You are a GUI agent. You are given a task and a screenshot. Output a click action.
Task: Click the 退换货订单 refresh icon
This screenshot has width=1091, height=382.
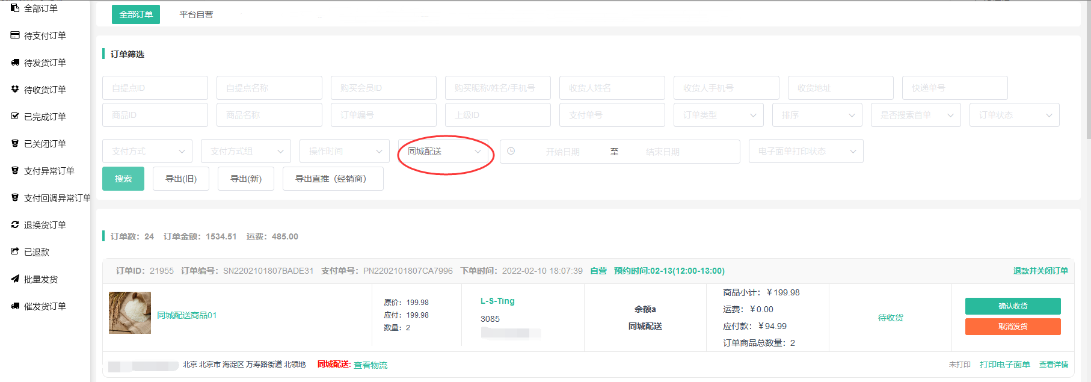coord(15,224)
